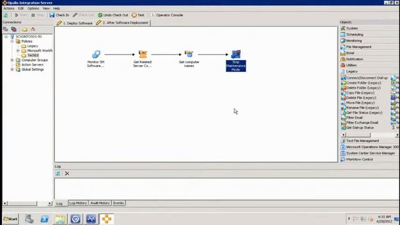Click second icon in Connections toolbar
400x225 pixels.
pos(14,29)
